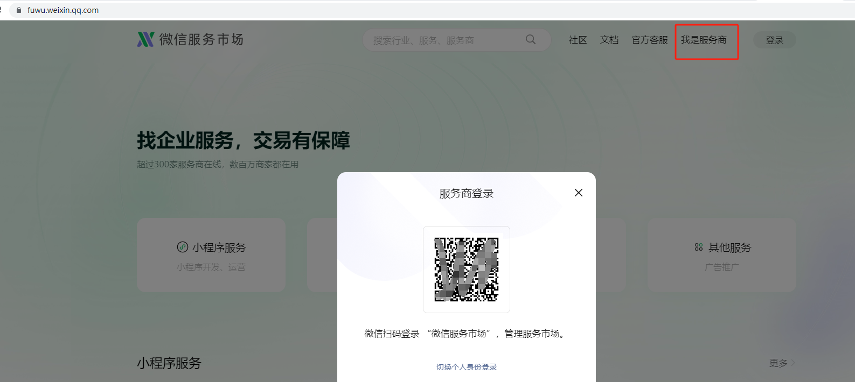Click the 登录 button
855x382 pixels.
(774, 40)
